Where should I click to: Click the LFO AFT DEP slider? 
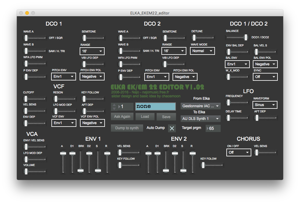tap(265, 118)
